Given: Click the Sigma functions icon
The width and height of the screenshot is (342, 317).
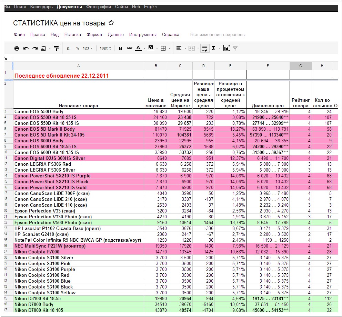Looking at the screenshot, I should tap(214, 48).
